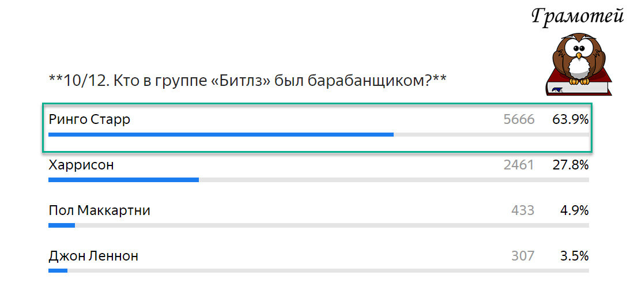Click the owl mascot icon
This screenshot has width=634, height=298.
[579, 59]
